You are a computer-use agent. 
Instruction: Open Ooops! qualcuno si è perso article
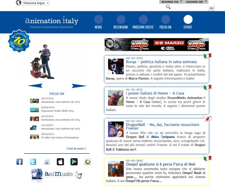pyautogui.click(x=160, y=164)
